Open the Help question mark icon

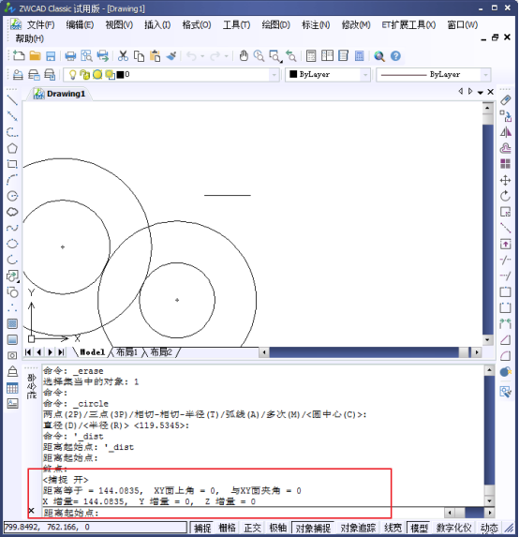pyautogui.click(x=395, y=56)
